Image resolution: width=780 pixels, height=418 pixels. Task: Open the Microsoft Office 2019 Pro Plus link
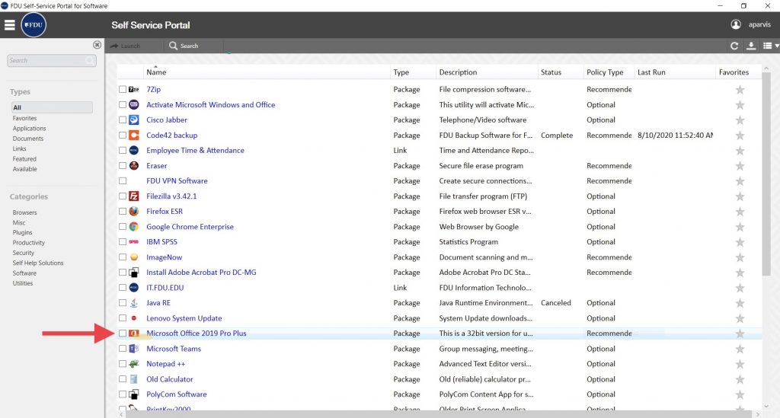(196, 333)
